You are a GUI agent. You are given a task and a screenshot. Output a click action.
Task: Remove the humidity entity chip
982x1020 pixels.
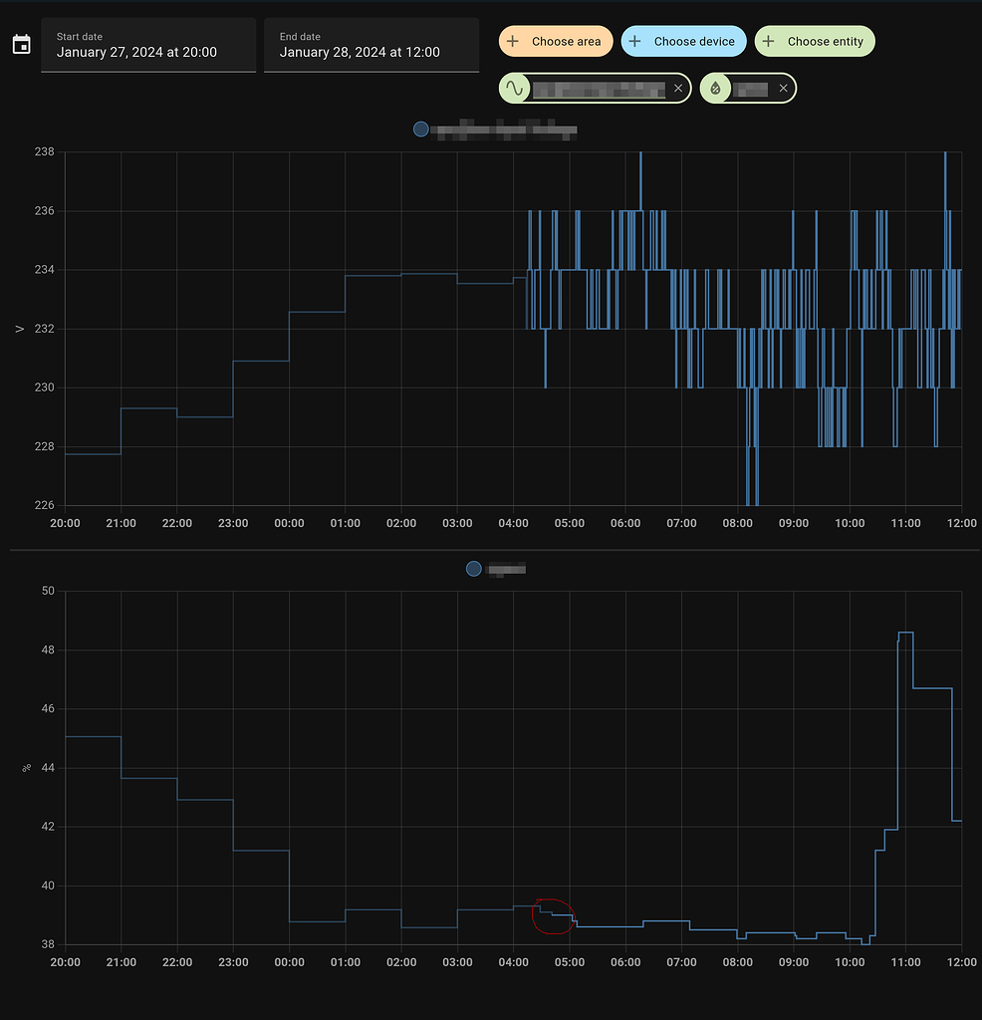click(784, 88)
